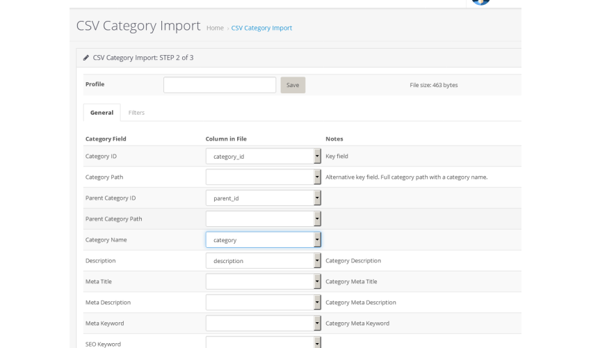Focus the Profile name input field
The width and height of the screenshot is (591, 348).
pyautogui.click(x=220, y=85)
